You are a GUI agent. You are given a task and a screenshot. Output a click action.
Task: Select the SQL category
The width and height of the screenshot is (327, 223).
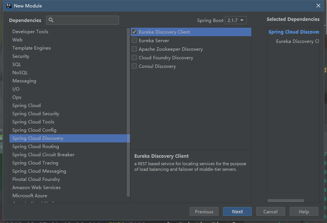pos(68,65)
